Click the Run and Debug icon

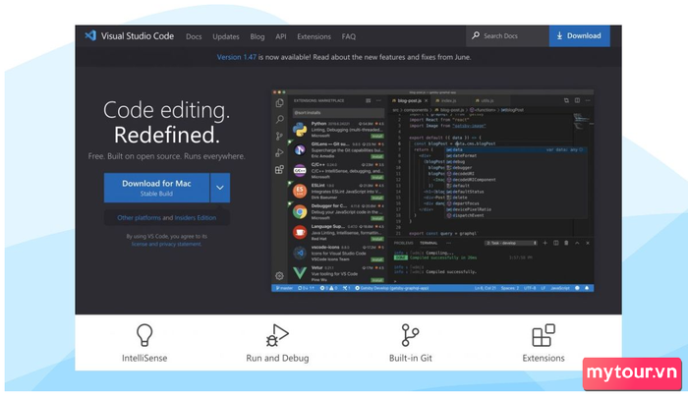277,335
